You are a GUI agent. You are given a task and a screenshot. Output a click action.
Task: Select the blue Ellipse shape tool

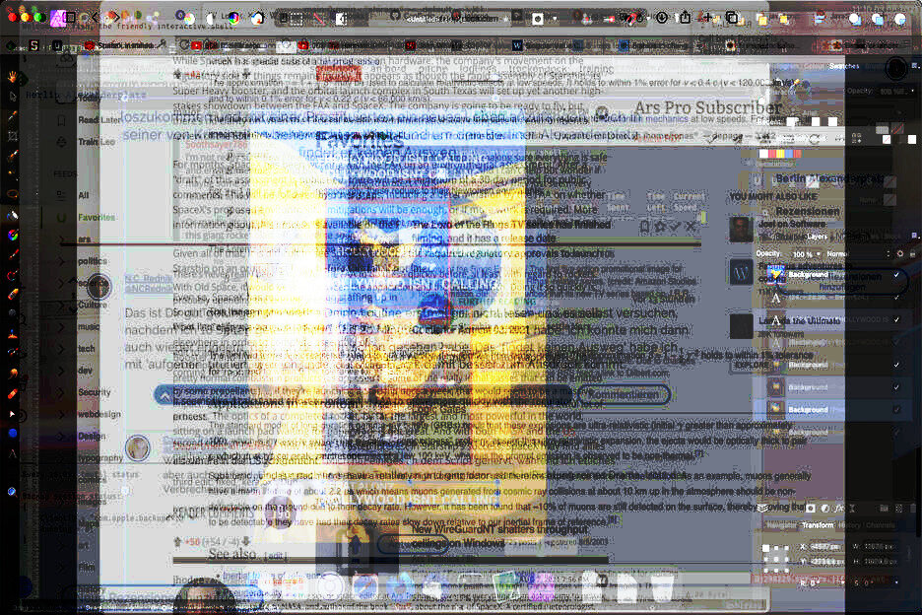click(x=13, y=433)
